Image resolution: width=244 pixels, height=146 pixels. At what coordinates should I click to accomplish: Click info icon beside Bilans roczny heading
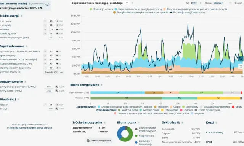click(x=138, y=122)
